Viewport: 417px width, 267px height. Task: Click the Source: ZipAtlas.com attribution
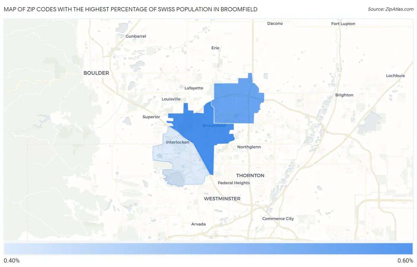pos(391,9)
